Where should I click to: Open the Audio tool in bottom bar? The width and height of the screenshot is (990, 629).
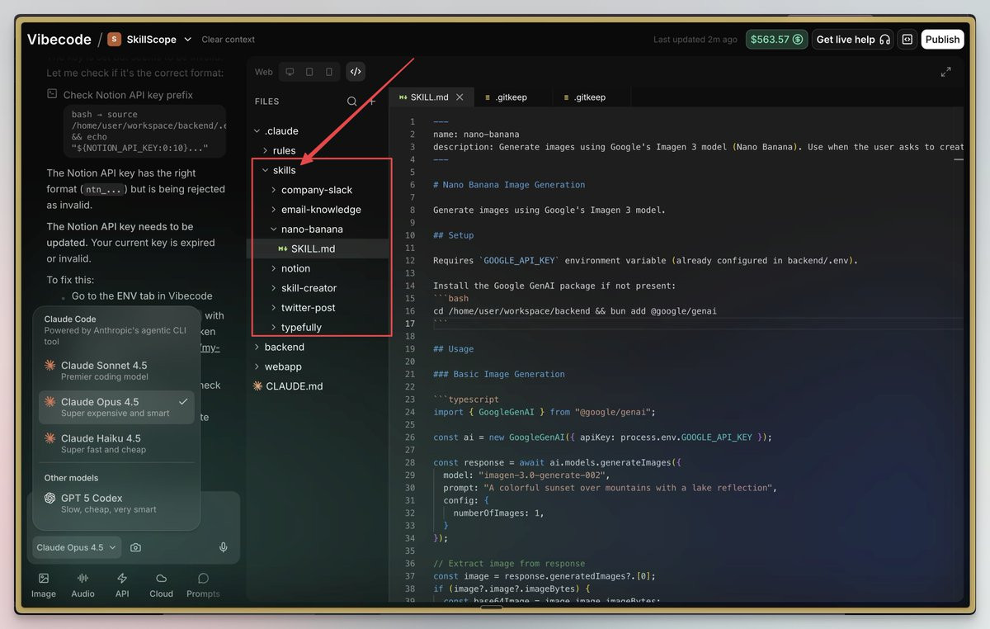tap(82, 585)
